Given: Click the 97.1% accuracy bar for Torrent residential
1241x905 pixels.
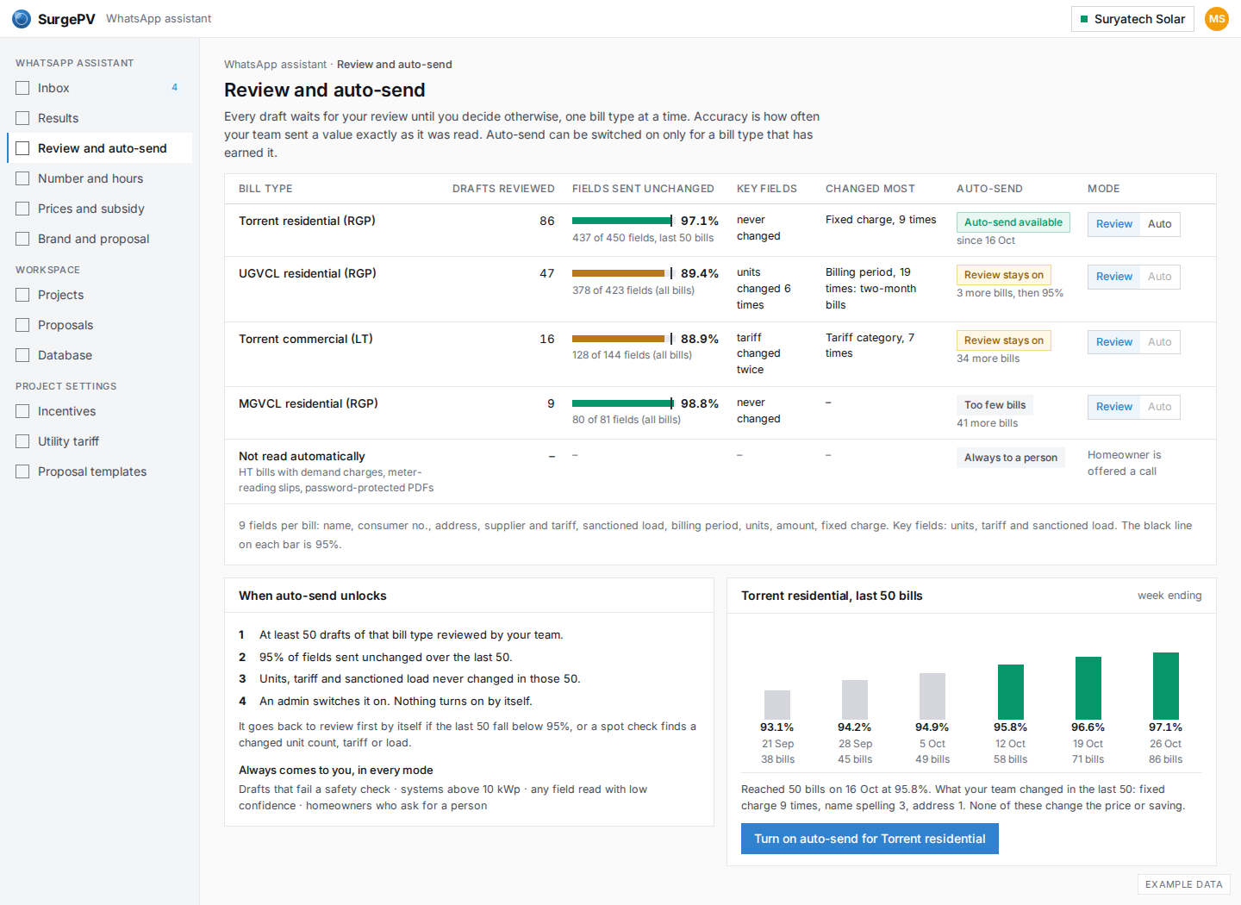Looking at the screenshot, I should tap(623, 221).
